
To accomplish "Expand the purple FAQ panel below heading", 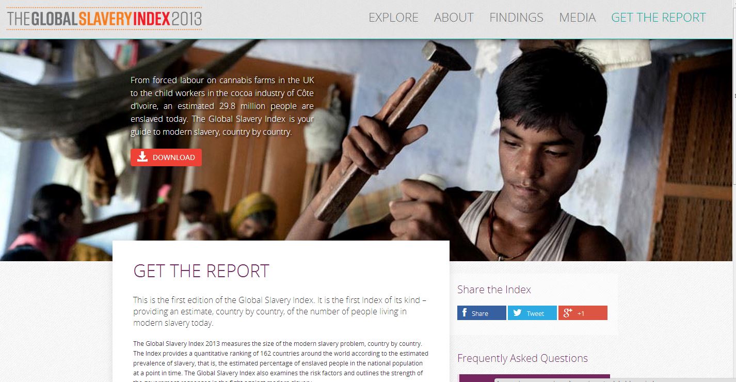I will [x=535, y=378].
